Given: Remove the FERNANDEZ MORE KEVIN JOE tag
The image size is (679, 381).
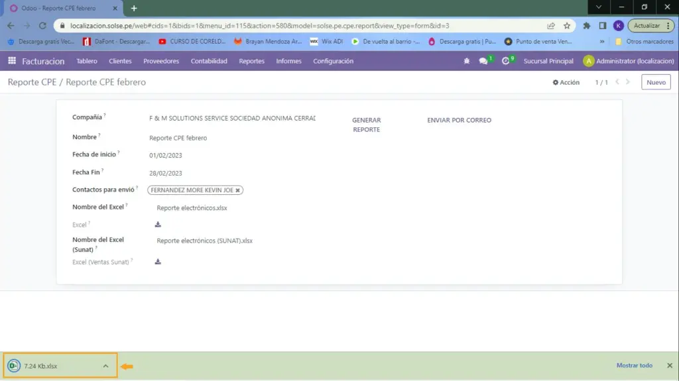Looking at the screenshot, I should point(238,190).
